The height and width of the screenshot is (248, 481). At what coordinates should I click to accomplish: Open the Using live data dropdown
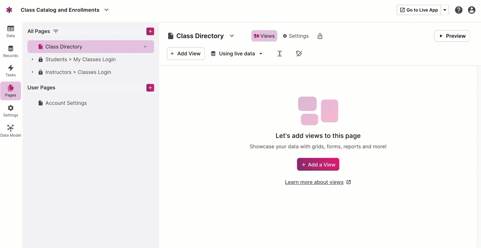coord(237,54)
